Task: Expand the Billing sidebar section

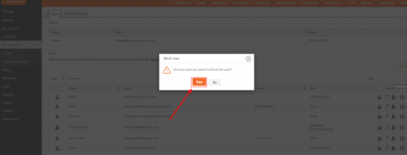Action: tap(21, 70)
